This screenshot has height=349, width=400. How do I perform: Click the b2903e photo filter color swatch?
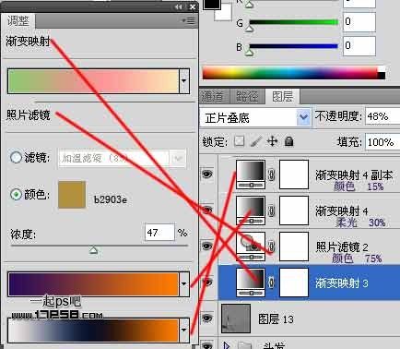pos(72,195)
